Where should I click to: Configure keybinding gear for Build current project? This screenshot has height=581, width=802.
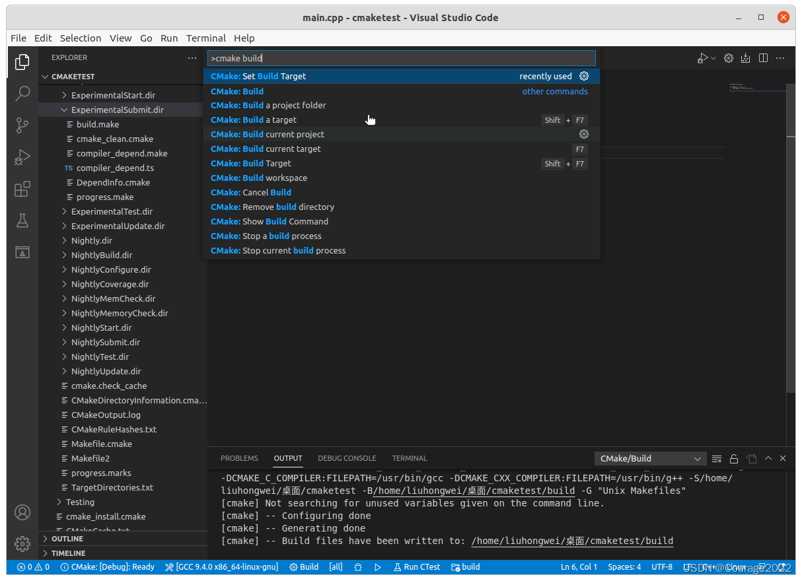[584, 134]
